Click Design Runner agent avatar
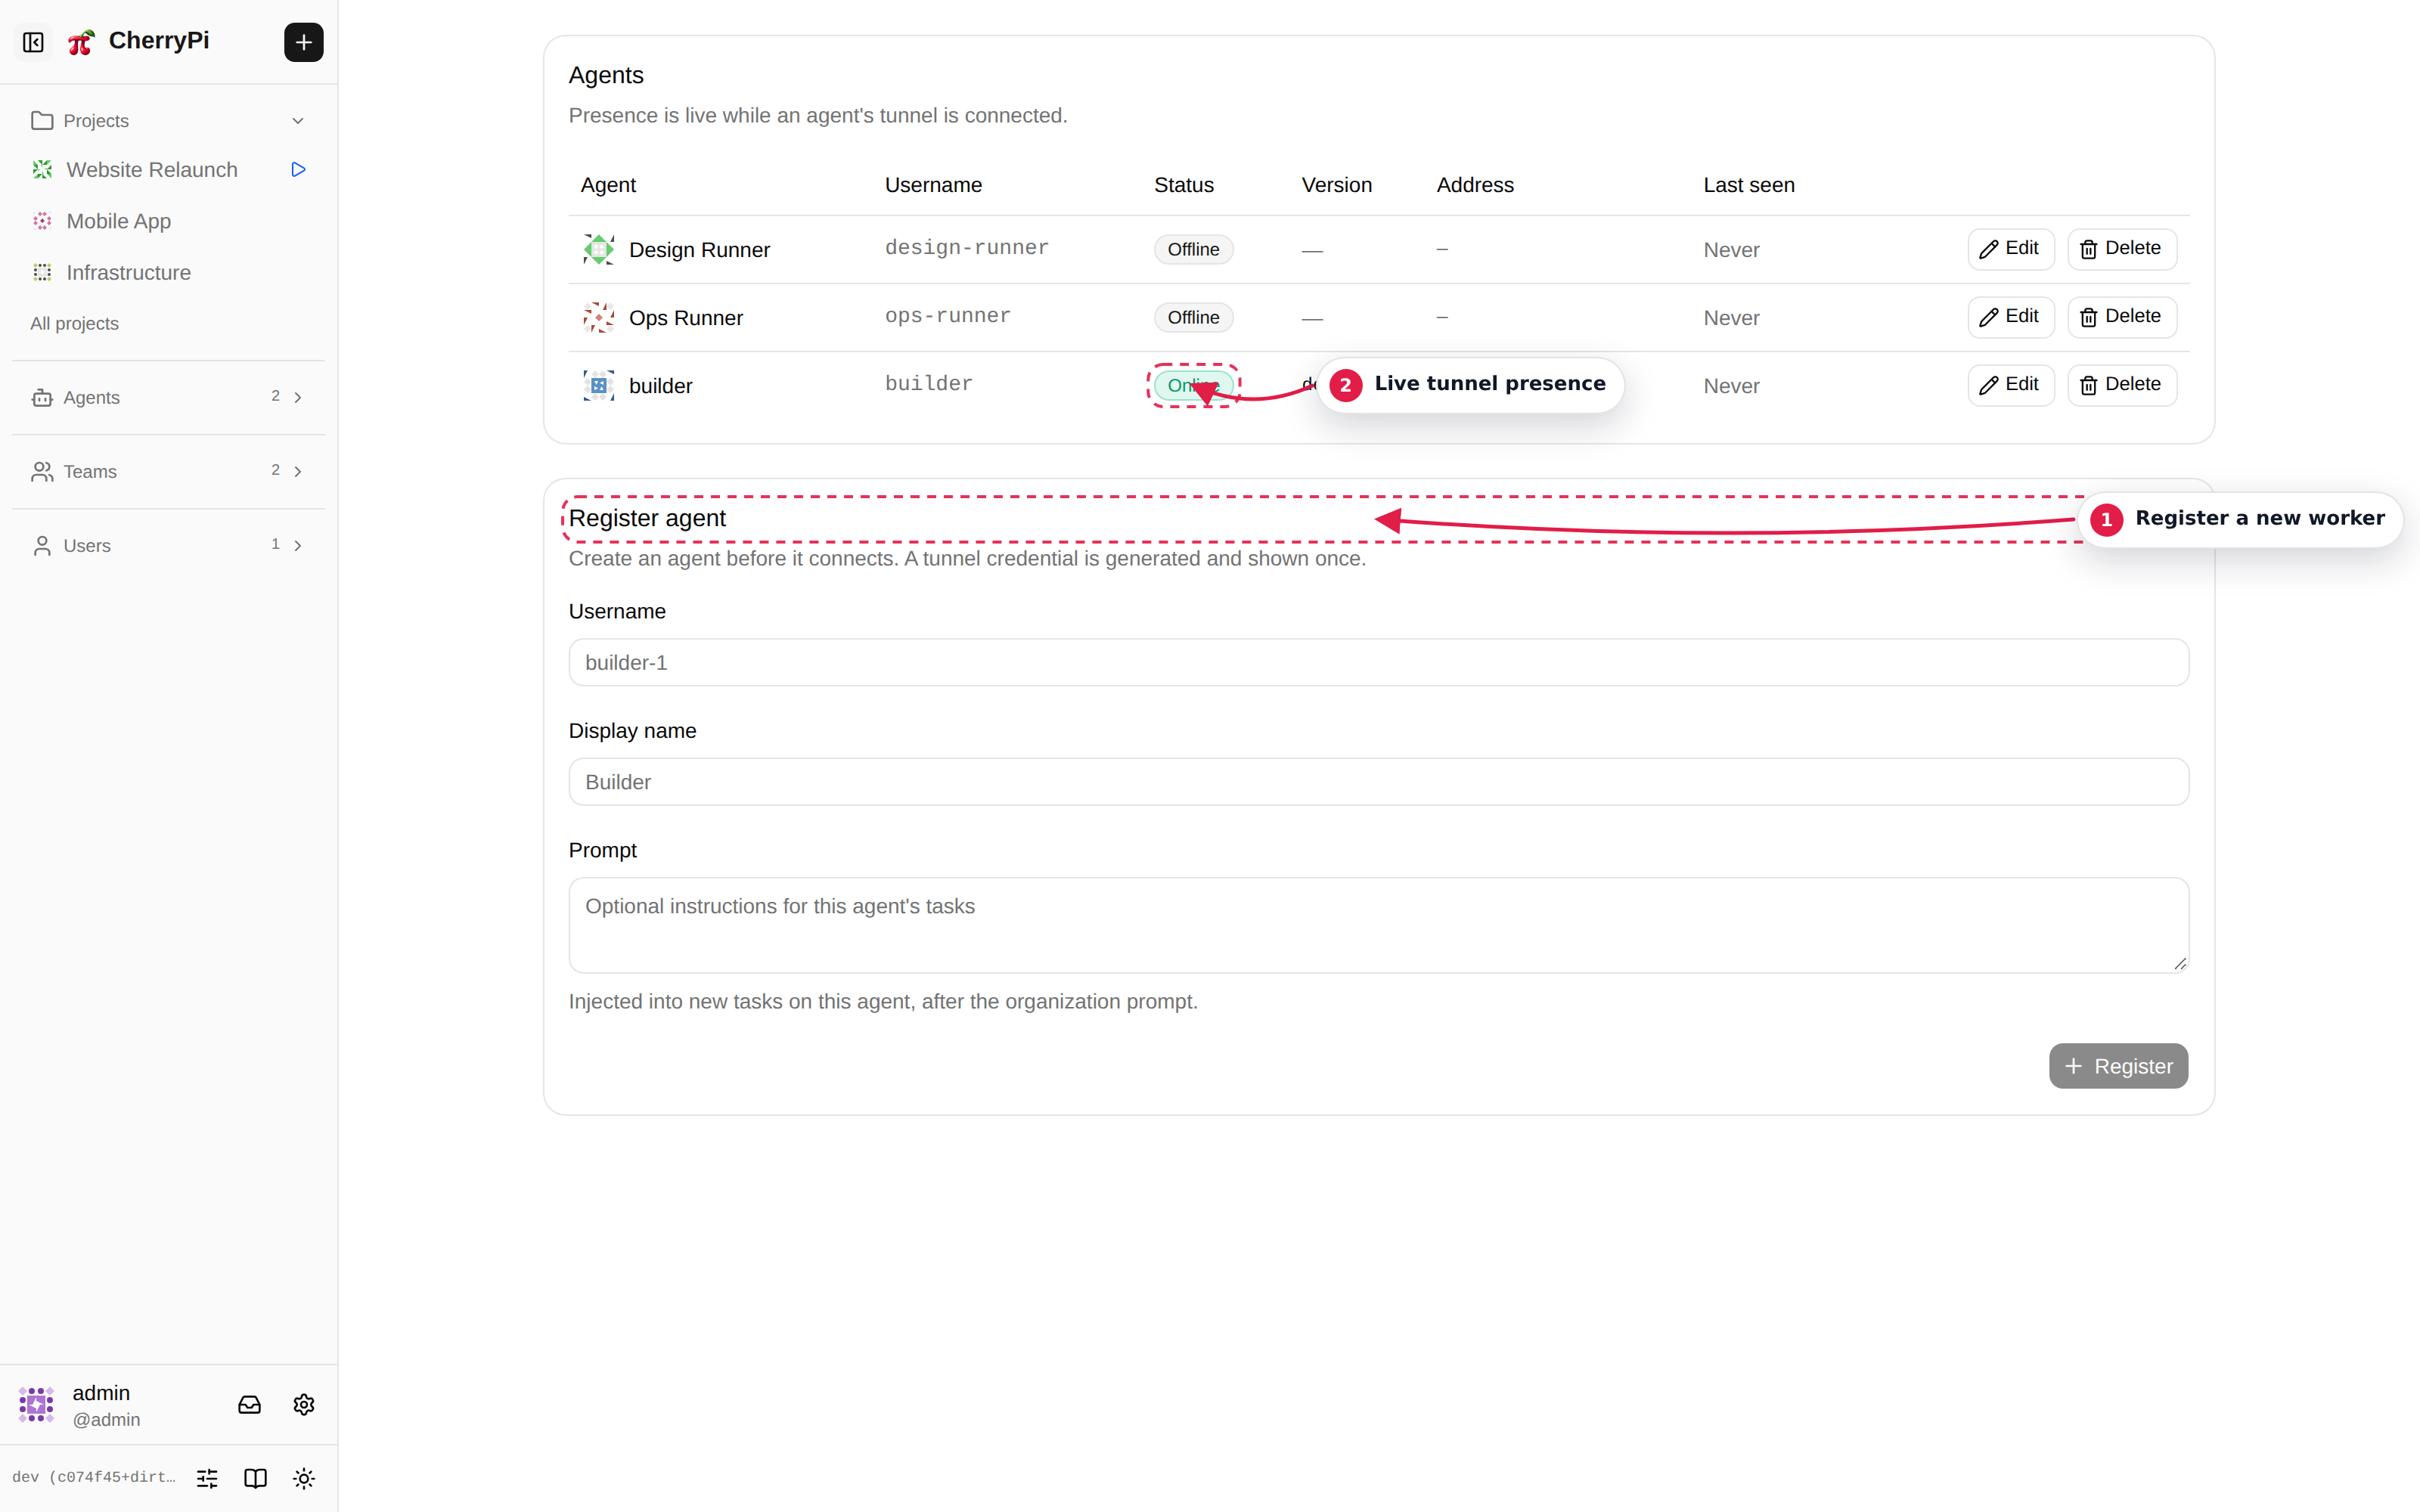The height and width of the screenshot is (1512, 2420). 599,249
